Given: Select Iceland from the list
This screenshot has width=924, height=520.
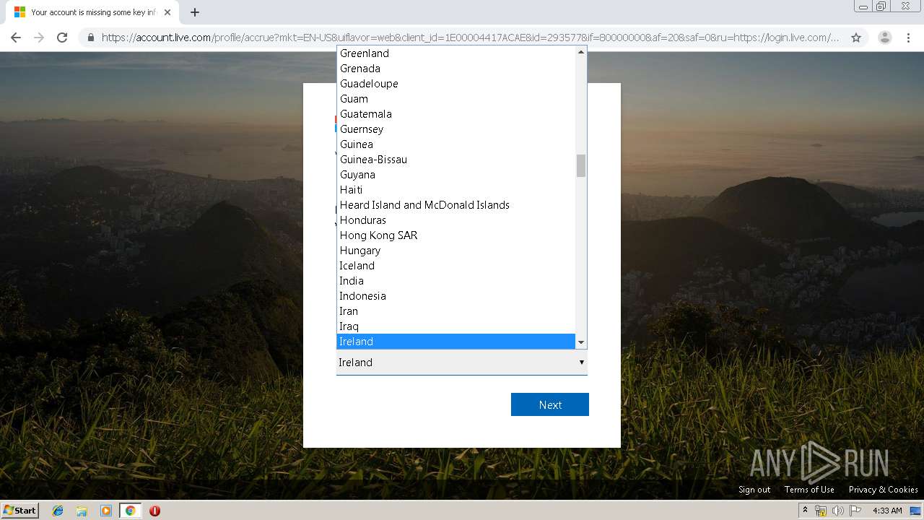Looking at the screenshot, I should (456, 266).
